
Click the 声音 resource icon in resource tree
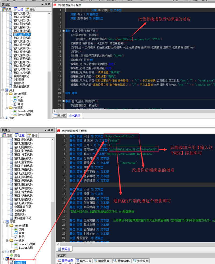click(x=15, y=100)
